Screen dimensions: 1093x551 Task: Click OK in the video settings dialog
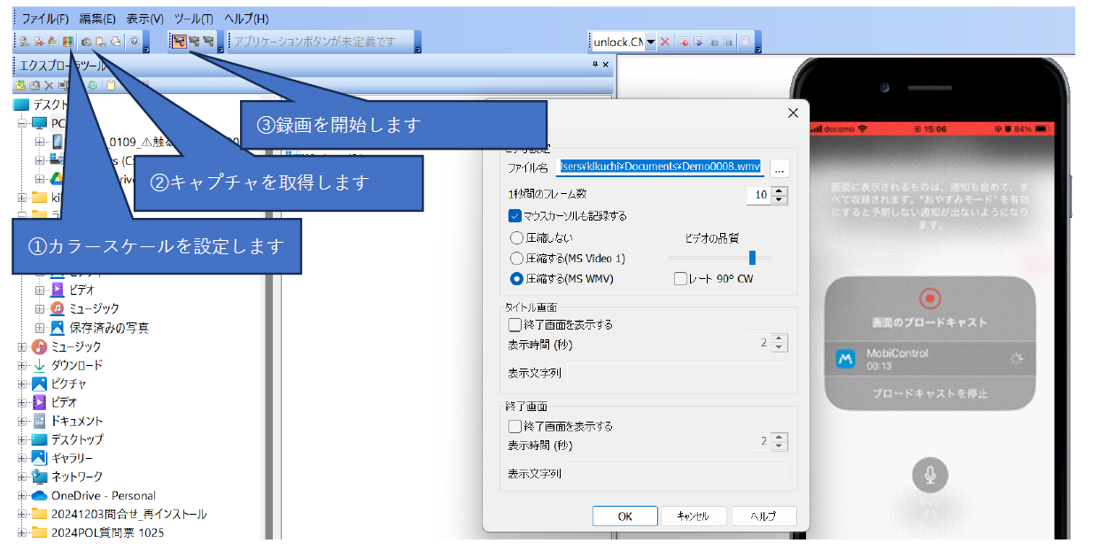pyautogui.click(x=625, y=516)
